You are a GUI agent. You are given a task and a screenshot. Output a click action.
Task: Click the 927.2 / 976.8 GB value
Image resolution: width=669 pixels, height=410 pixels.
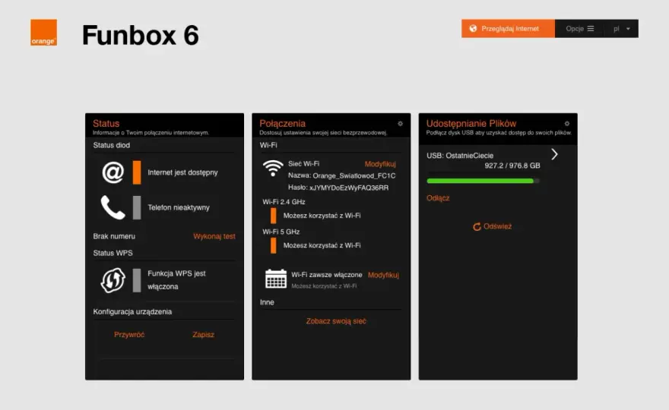tap(512, 166)
